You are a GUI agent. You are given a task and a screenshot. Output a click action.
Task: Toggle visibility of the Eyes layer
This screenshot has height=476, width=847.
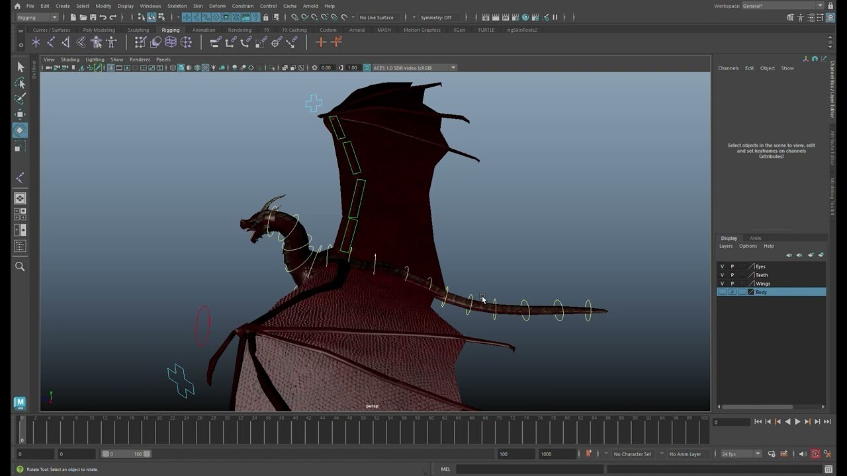pos(721,266)
